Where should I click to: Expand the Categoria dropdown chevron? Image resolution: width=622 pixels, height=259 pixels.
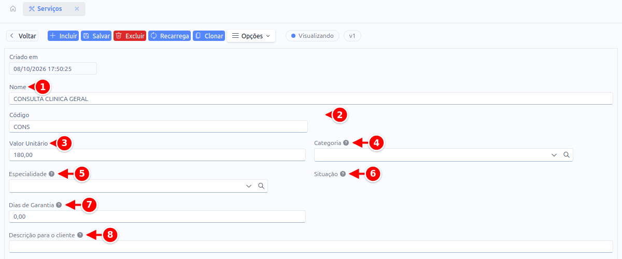tap(554, 155)
